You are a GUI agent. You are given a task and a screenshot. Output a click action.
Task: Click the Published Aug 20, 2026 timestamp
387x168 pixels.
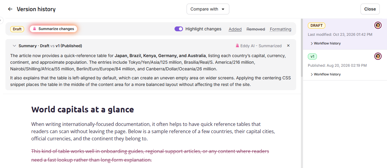(337, 66)
